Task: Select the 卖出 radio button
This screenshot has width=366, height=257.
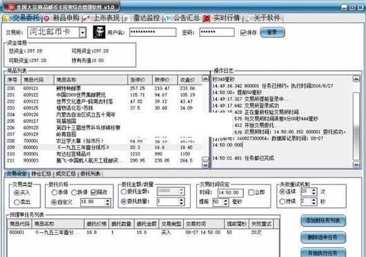Action: (17, 202)
